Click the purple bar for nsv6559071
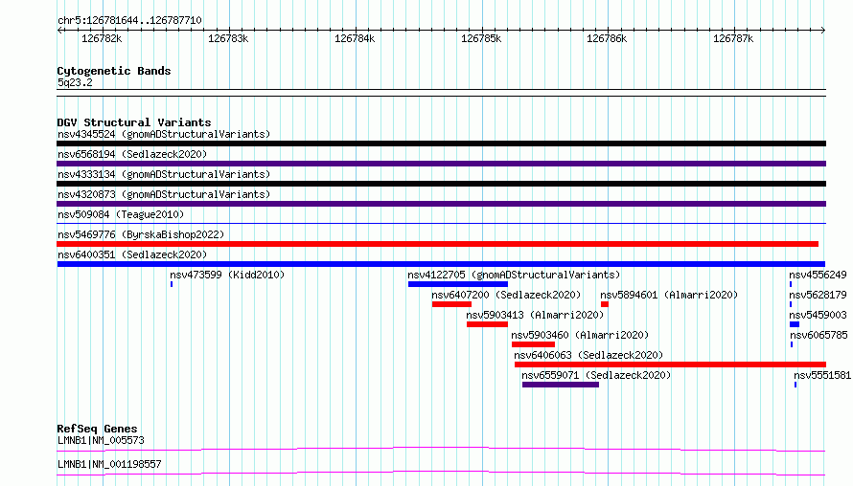 point(561,385)
